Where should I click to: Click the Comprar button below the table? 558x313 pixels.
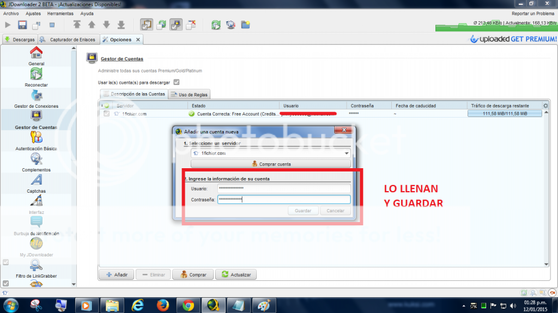pos(193,274)
